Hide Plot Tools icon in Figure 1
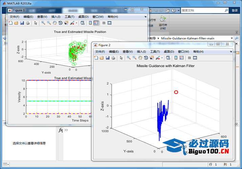 point(104,23)
